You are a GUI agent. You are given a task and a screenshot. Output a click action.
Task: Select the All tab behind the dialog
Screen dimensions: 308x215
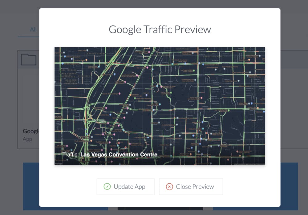coord(33,29)
